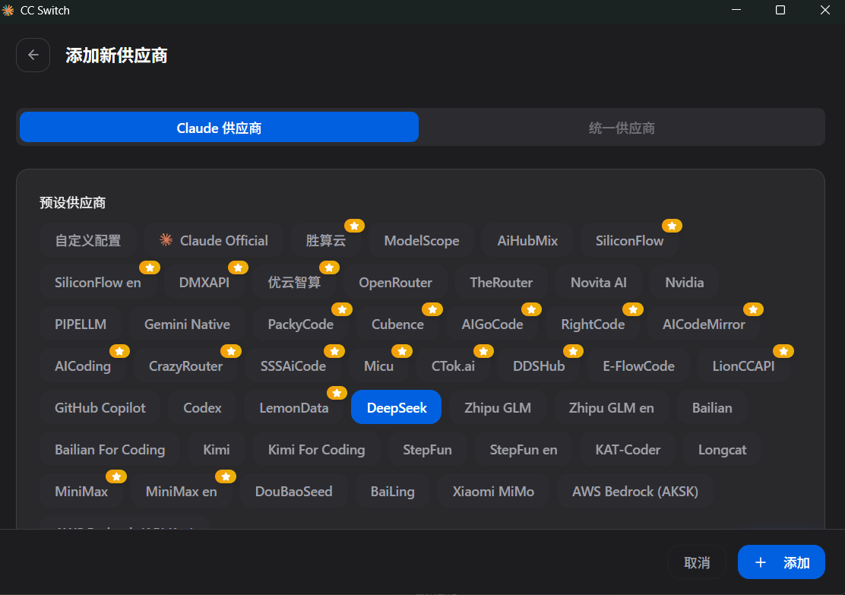
Task: Pick the MiniMax en preset
Action: 181,491
